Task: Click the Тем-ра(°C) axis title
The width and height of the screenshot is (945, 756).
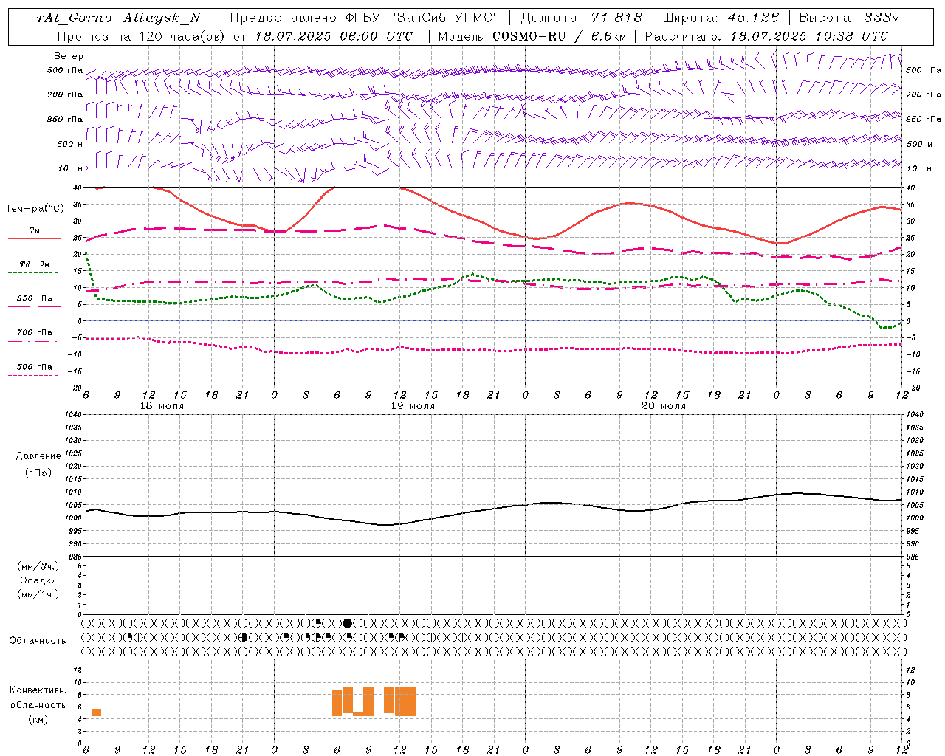Action: (x=35, y=209)
